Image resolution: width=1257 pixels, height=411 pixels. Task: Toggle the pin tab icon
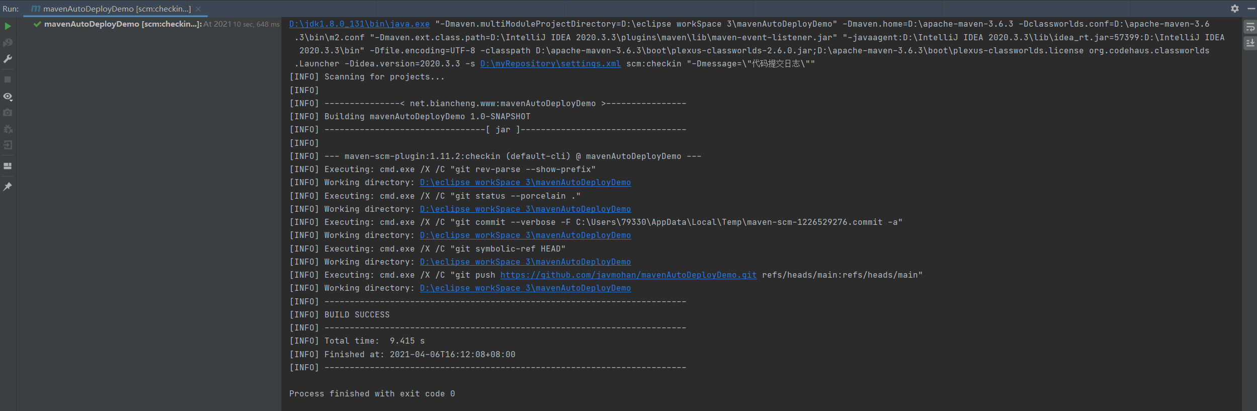pyautogui.click(x=8, y=187)
